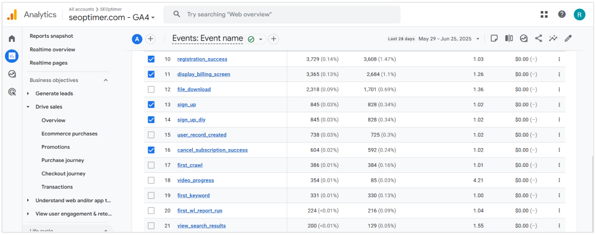Open the Home icon in left rail
The height and width of the screenshot is (235, 596).
tap(12, 39)
